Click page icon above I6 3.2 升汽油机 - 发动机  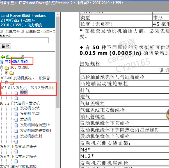tap(16, 98)
